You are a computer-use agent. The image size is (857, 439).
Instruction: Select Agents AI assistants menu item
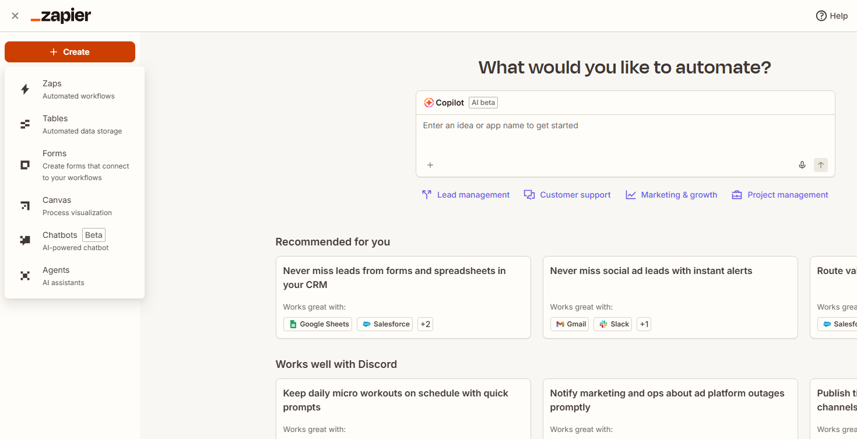tap(64, 276)
